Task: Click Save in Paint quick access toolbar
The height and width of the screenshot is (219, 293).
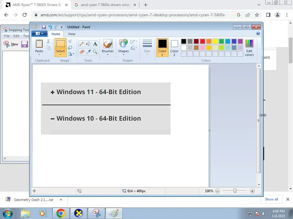Action: pos(44,27)
